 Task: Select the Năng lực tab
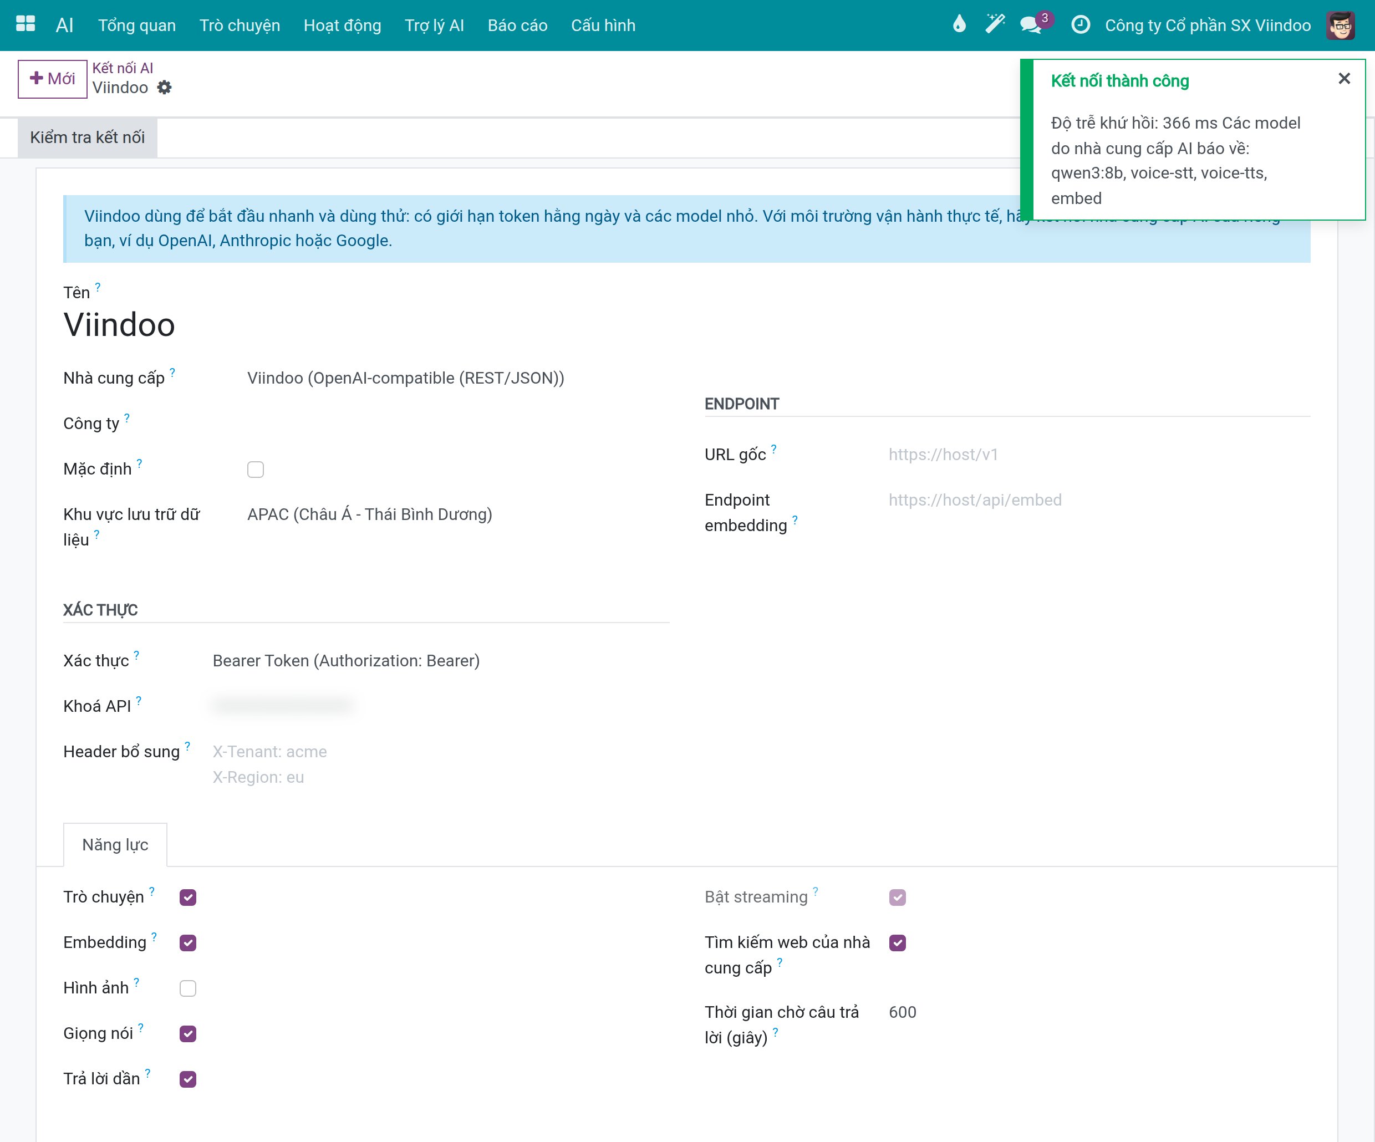click(x=115, y=844)
